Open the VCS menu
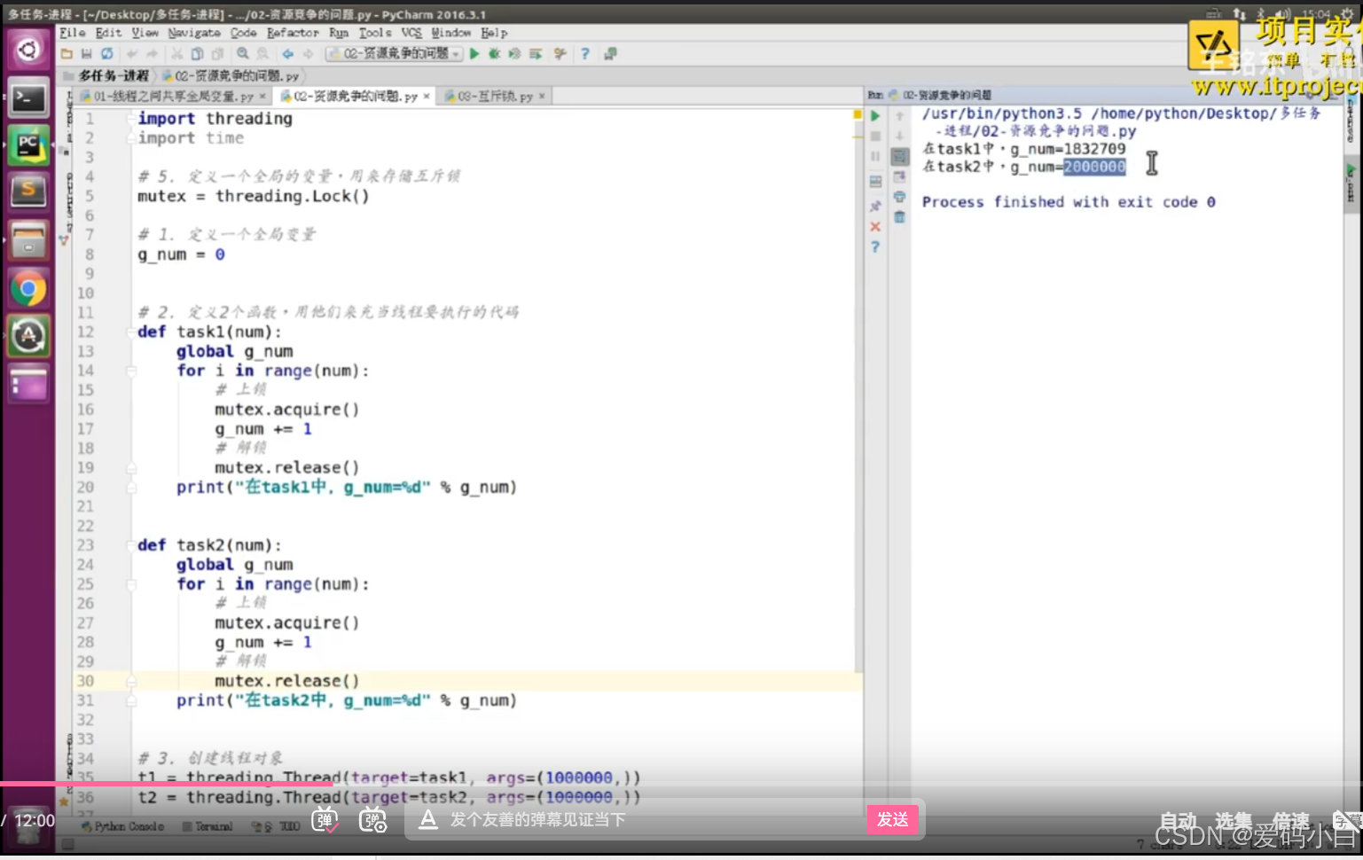Image resolution: width=1363 pixels, height=860 pixels. (x=411, y=33)
